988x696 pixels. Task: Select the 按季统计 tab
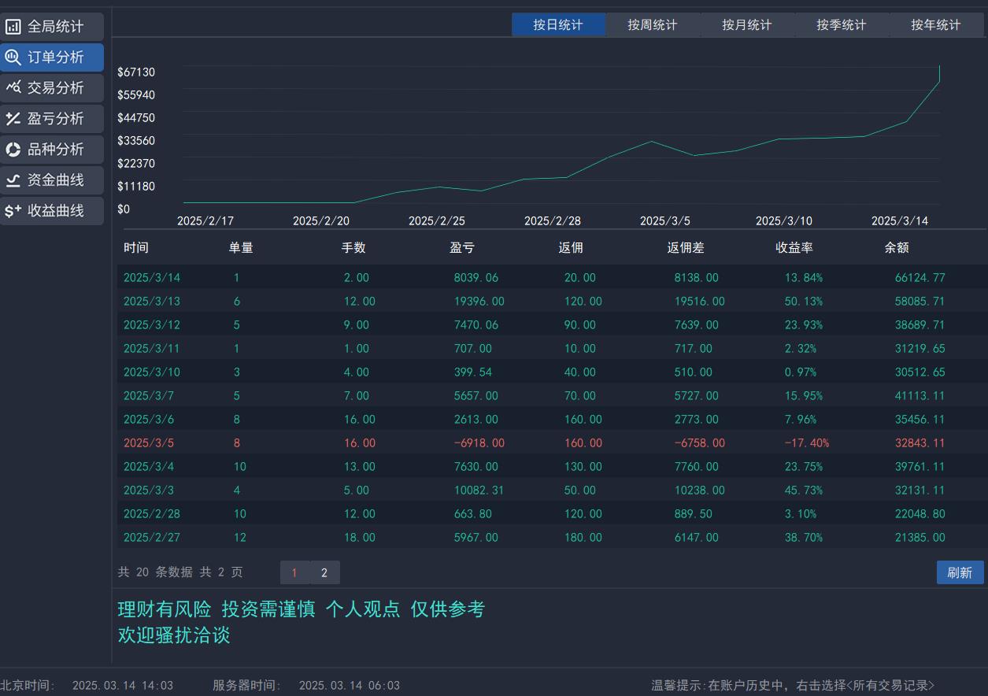841,24
